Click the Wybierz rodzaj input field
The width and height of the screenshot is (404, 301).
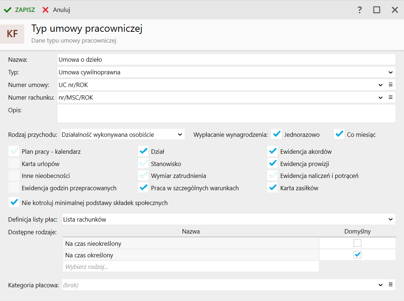pyautogui.click(x=190, y=267)
